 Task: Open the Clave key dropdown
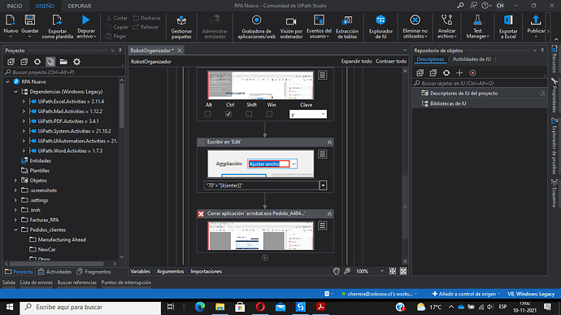[323, 114]
